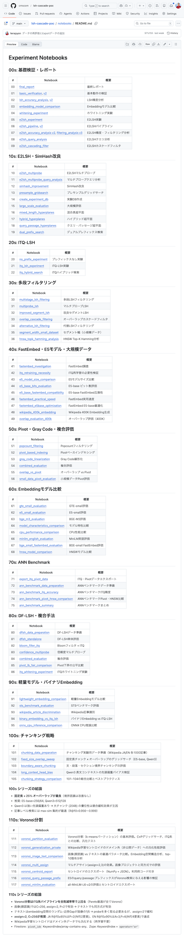Open wikipedia_400k_embedding notebook
184x943 pixels.
38,412
